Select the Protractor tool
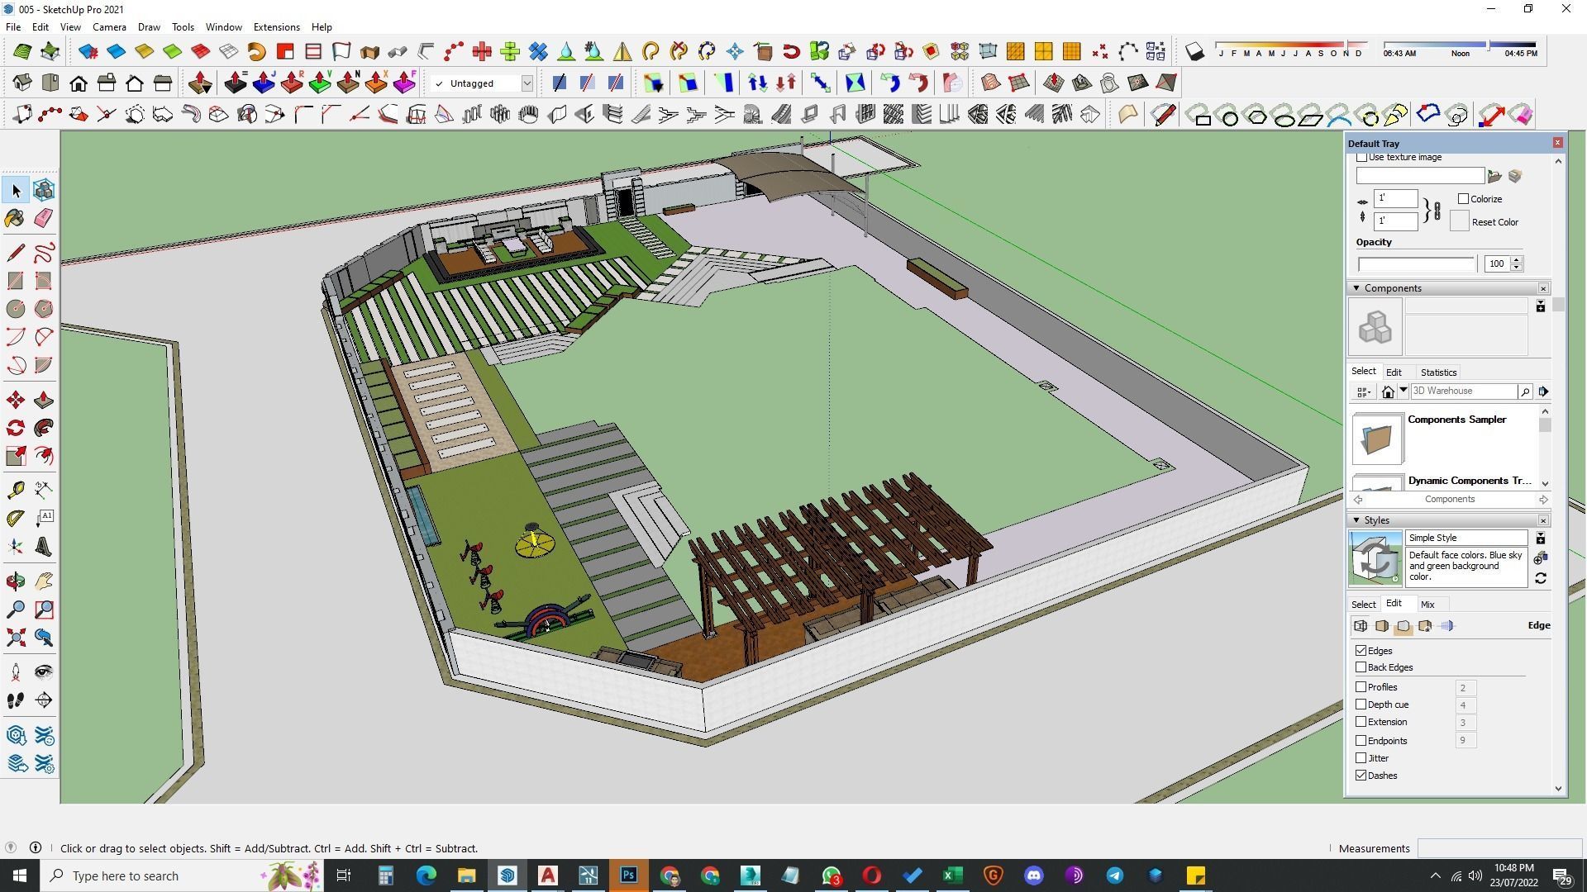 click(16, 519)
